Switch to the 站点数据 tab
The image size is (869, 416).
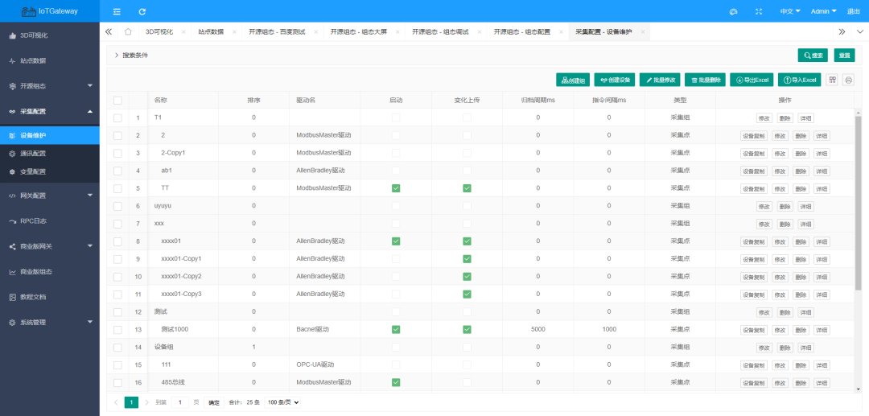[x=211, y=31]
